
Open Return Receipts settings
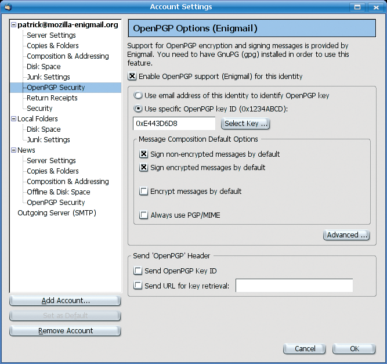pyautogui.click(x=52, y=98)
